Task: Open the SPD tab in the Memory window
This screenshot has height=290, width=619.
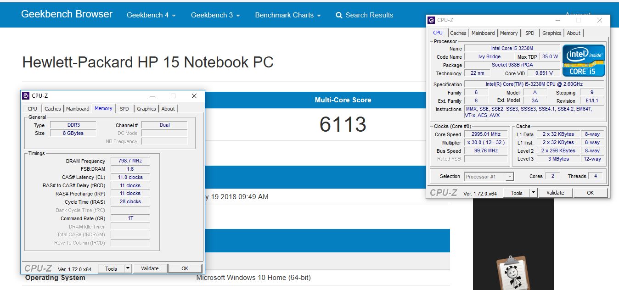Action: tap(124, 109)
